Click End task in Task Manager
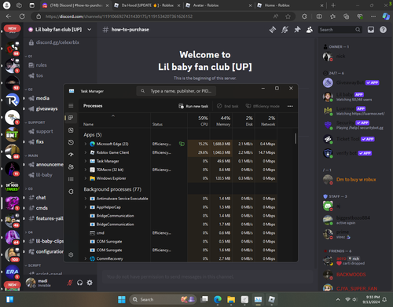Viewport: 393px width, 307px height. [x=227, y=106]
